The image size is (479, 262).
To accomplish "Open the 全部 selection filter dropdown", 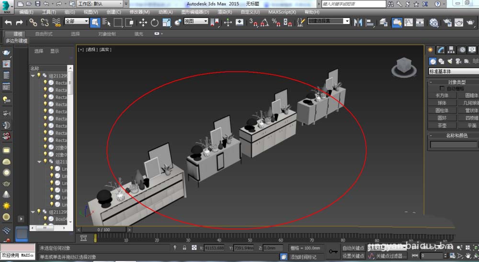I will 76,22.
